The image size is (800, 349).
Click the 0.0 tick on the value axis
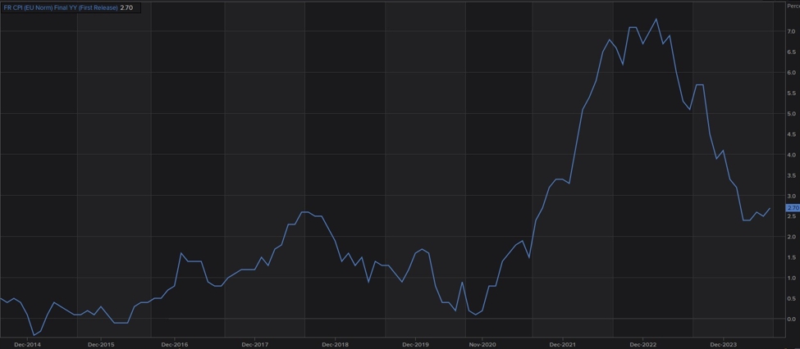(791, 319)
